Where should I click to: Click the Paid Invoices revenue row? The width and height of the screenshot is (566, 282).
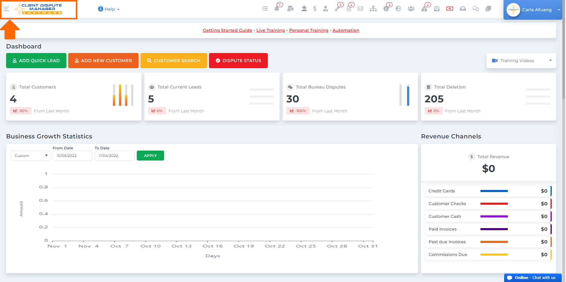pyautogui.click(x=488, y=229)
